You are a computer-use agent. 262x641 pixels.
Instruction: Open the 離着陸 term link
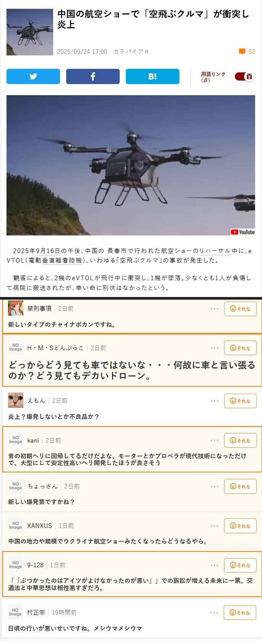point(67,260)
